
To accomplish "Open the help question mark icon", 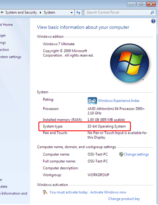I will click(153, 21).
